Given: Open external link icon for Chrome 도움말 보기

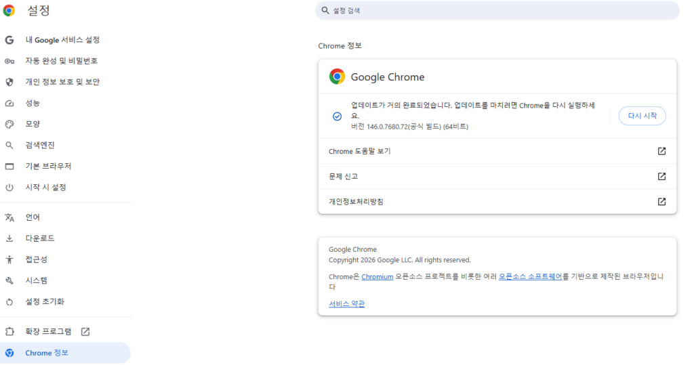Looking at the screenshot, I should [661, 151].
